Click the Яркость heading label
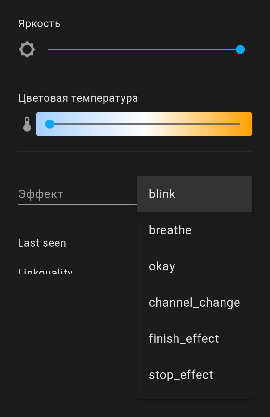 pyautogui.click(x=39, y=24)
